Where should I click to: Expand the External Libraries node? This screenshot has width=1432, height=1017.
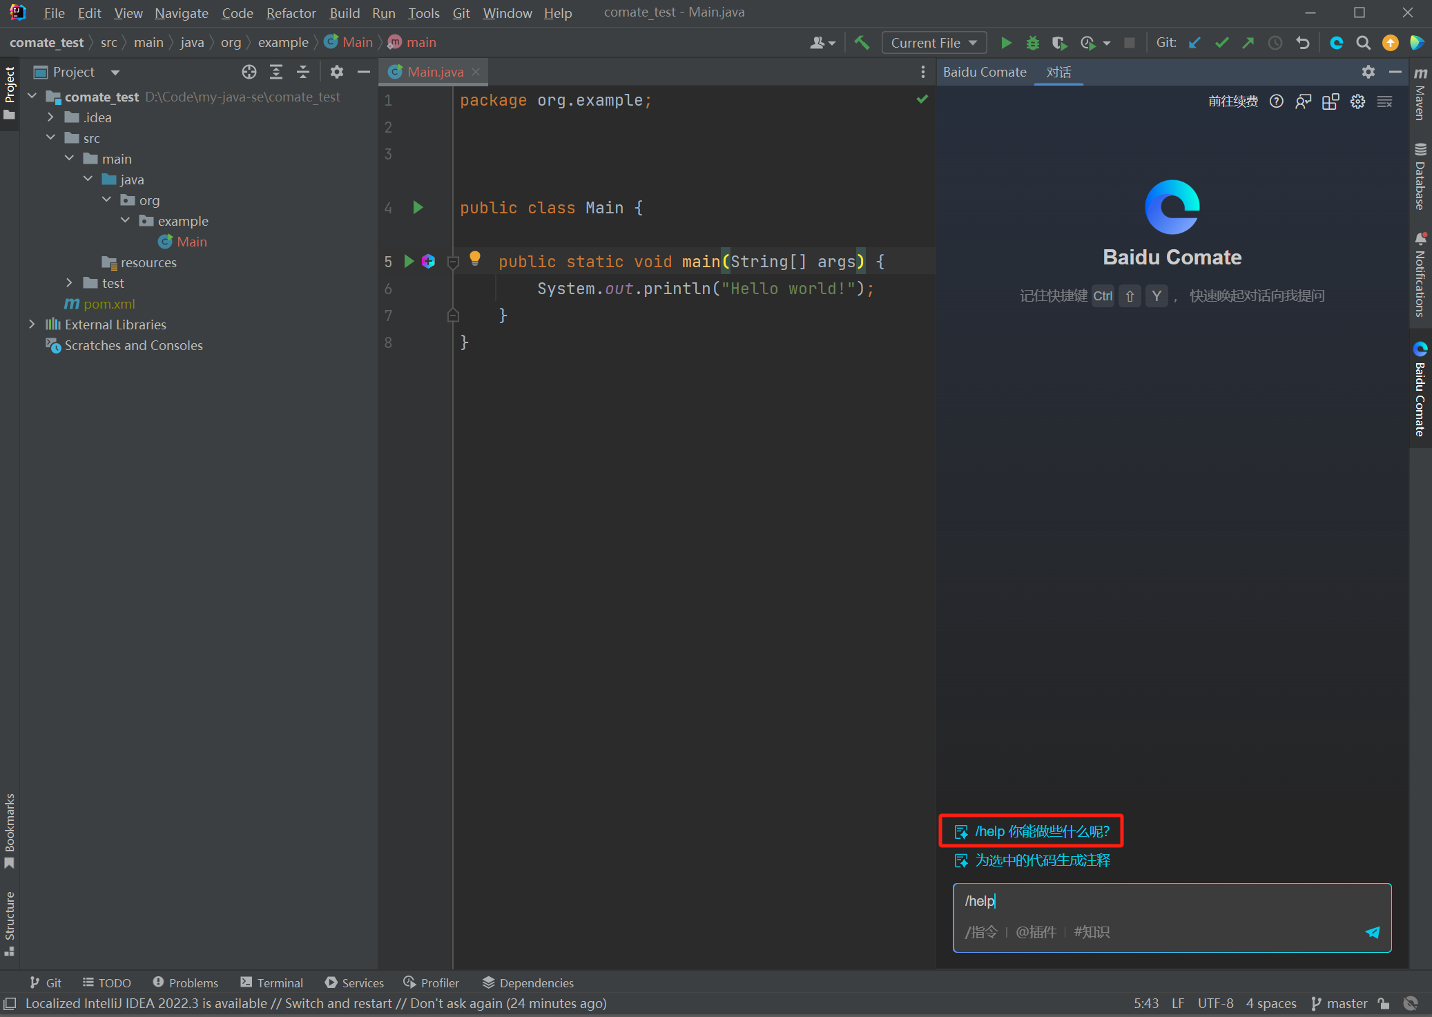coord(32,325)
